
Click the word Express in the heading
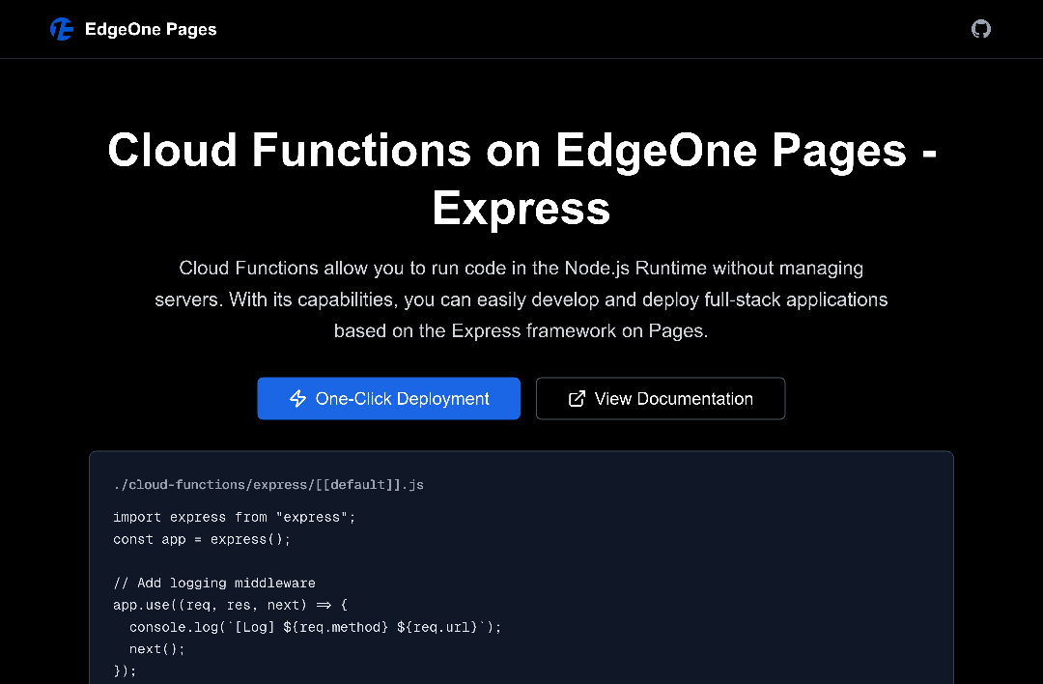521,209
